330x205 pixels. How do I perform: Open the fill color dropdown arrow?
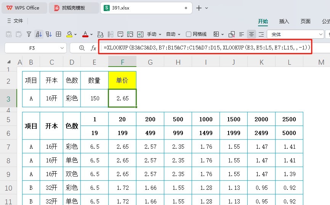point(75,35)
